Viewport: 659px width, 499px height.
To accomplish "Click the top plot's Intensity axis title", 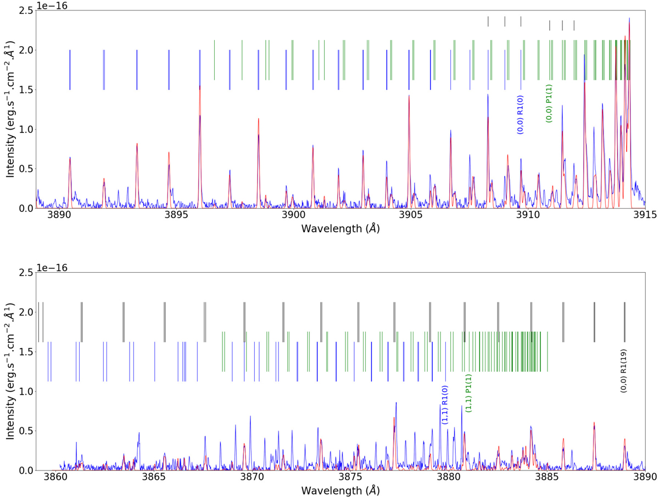I will (x=10, y=110).
